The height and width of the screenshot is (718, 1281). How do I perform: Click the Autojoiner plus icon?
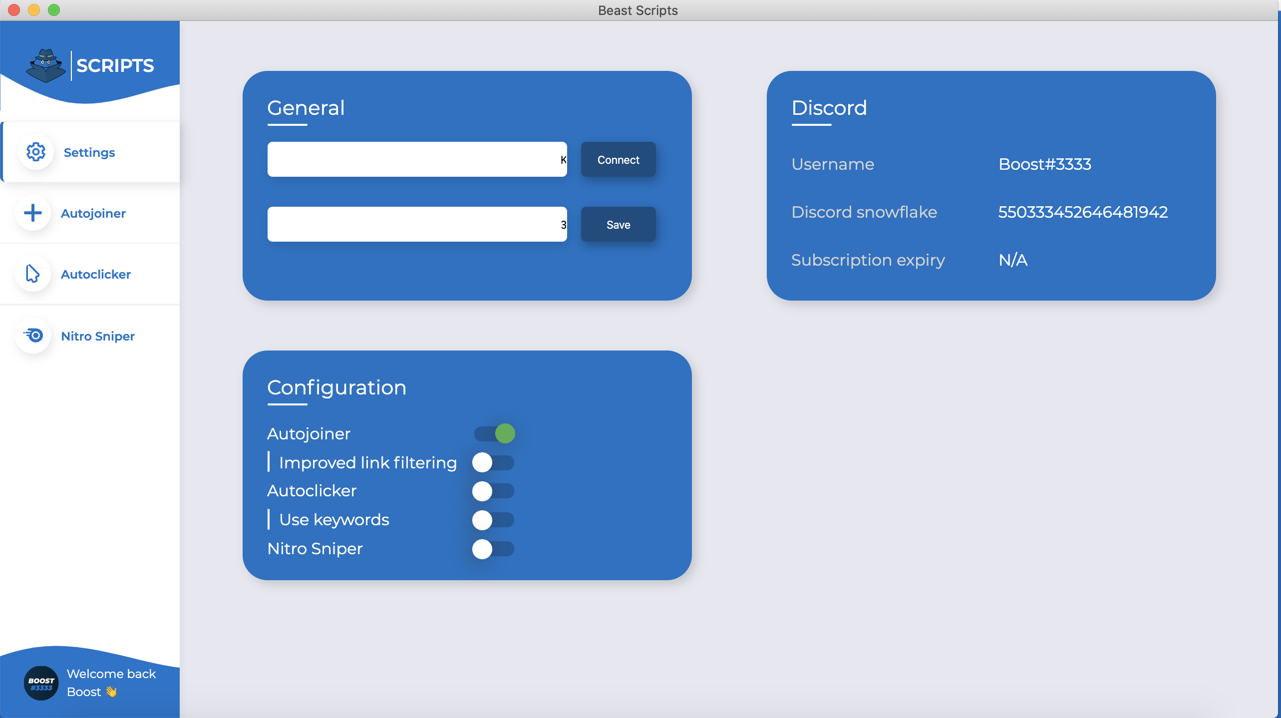(x=33, y=213)
